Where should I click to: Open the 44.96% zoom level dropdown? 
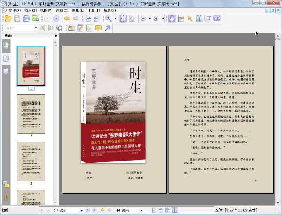[141, 210]
